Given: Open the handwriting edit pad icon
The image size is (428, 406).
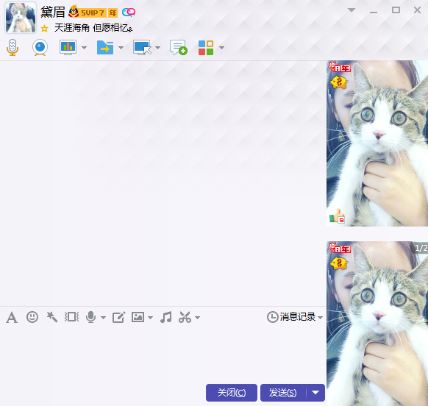Looking at the screenshot, I should (x=118, y=317).
